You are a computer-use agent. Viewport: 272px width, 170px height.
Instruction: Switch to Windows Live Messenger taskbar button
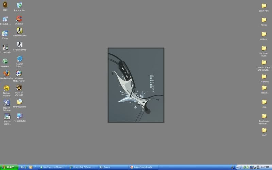[52, 167]
